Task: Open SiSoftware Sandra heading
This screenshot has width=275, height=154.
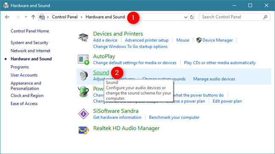Action: coord(116,111)
